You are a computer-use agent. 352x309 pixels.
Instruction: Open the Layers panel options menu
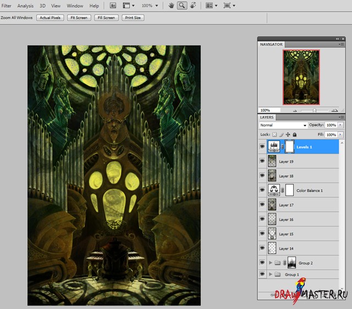click(x=341, y=117)
